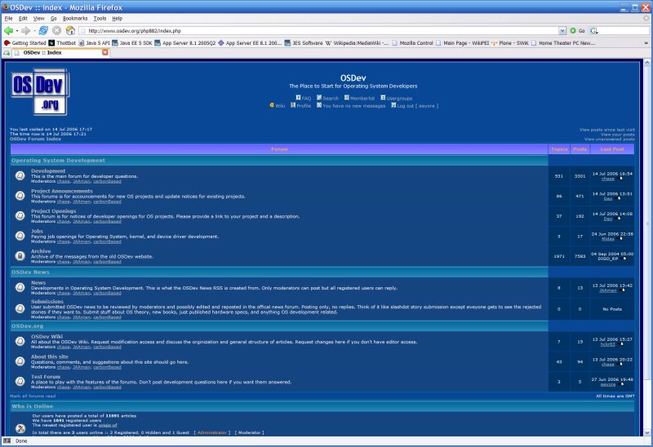This screenshot has width=653, height=447.
Task: Click View unanswered posts
Action: coord(609,139)
